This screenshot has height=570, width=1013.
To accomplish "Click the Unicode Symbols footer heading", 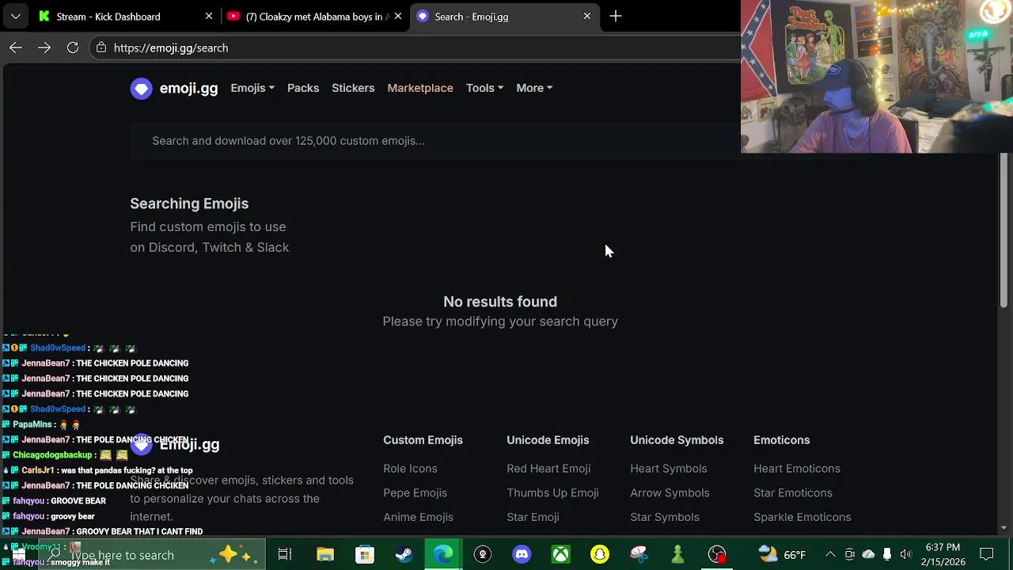I will coord(677,440).
